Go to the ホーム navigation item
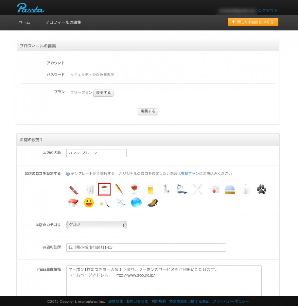 (x=24, y=22)
